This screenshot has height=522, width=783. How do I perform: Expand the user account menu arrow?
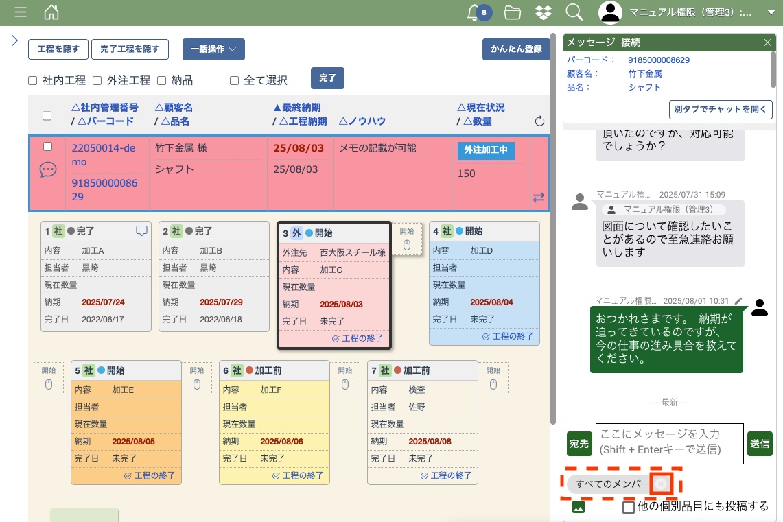pyautogui.click(x=770, y=12)
